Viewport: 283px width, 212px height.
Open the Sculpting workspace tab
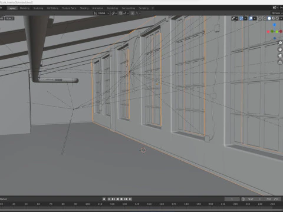click(x=38, y=8)
